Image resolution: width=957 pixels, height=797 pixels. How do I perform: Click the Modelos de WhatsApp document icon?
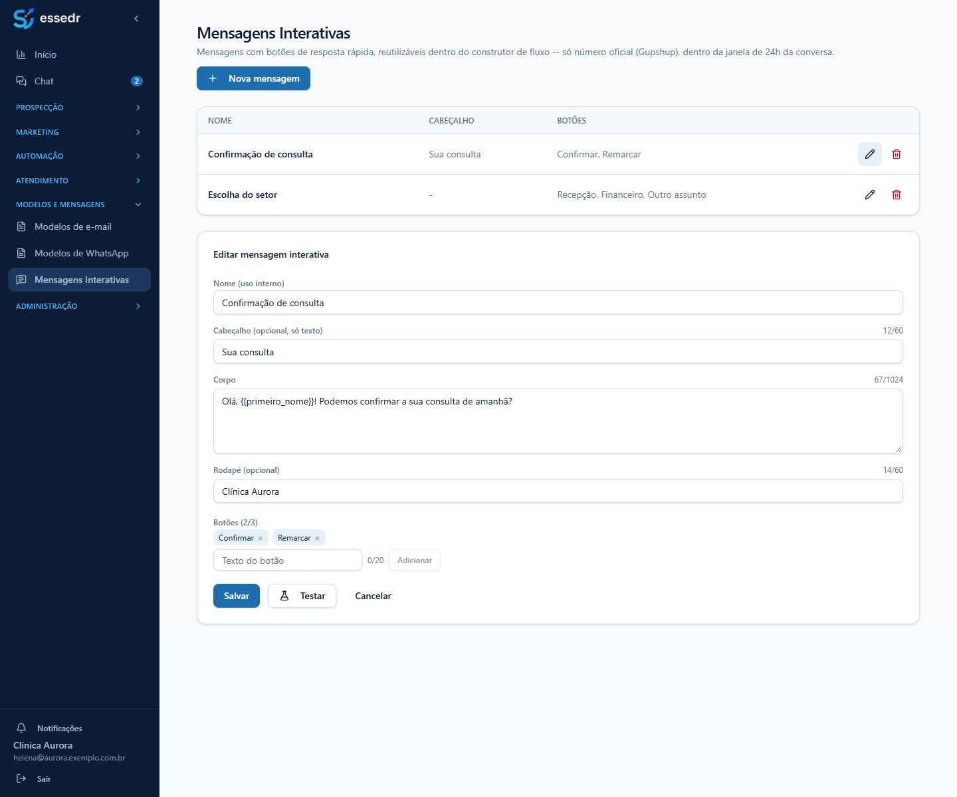click(21, 253)
